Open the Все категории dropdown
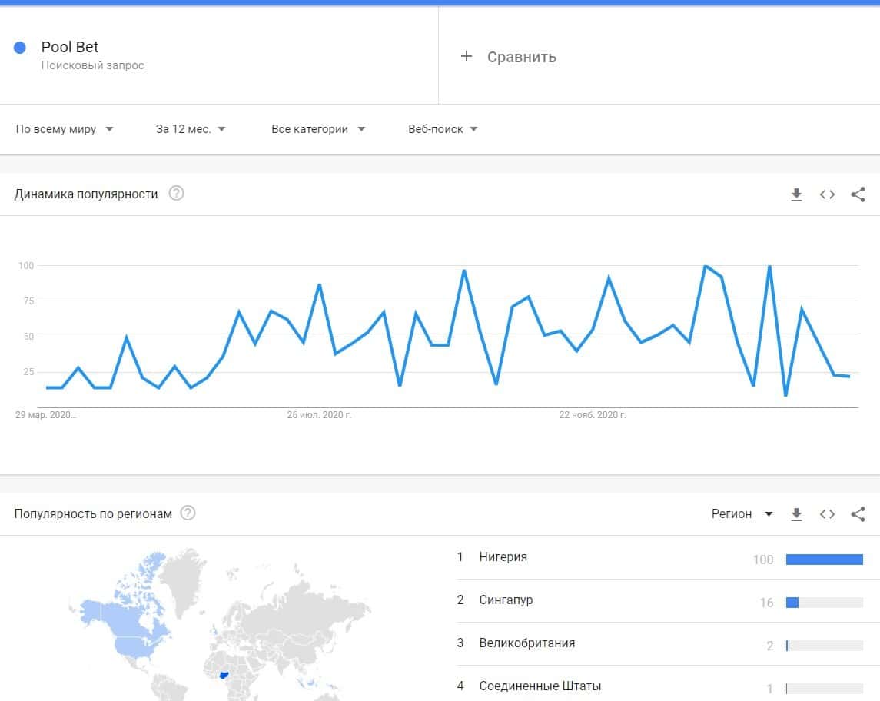The height and width of the screenshot is (701, 880). [318, 129]
